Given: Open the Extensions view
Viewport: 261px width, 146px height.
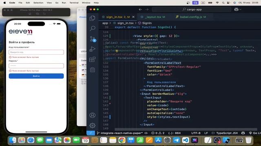Looking at the screenshot, I should pyautogui.click(x=93, y=59).
